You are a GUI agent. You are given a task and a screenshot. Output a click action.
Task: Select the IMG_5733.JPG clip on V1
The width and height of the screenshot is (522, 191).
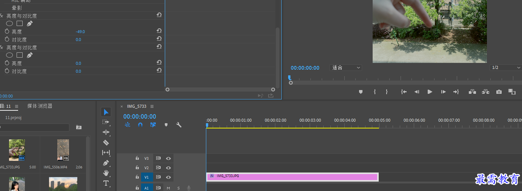point(292,177)
